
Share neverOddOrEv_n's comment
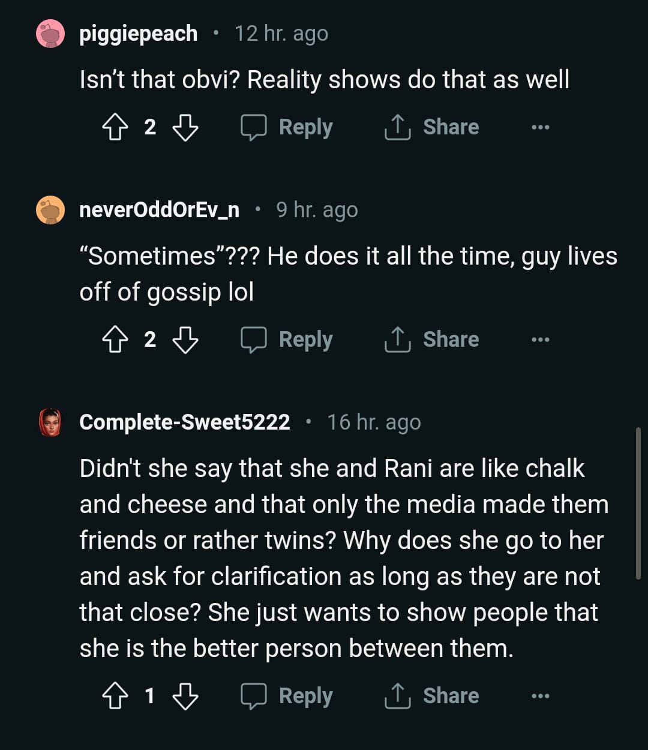click(432, 340)
